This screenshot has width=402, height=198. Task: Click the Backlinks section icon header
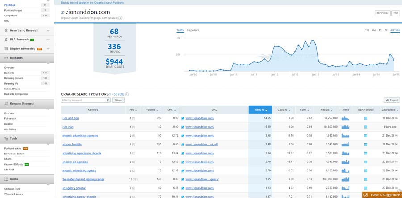pos(27,58)
